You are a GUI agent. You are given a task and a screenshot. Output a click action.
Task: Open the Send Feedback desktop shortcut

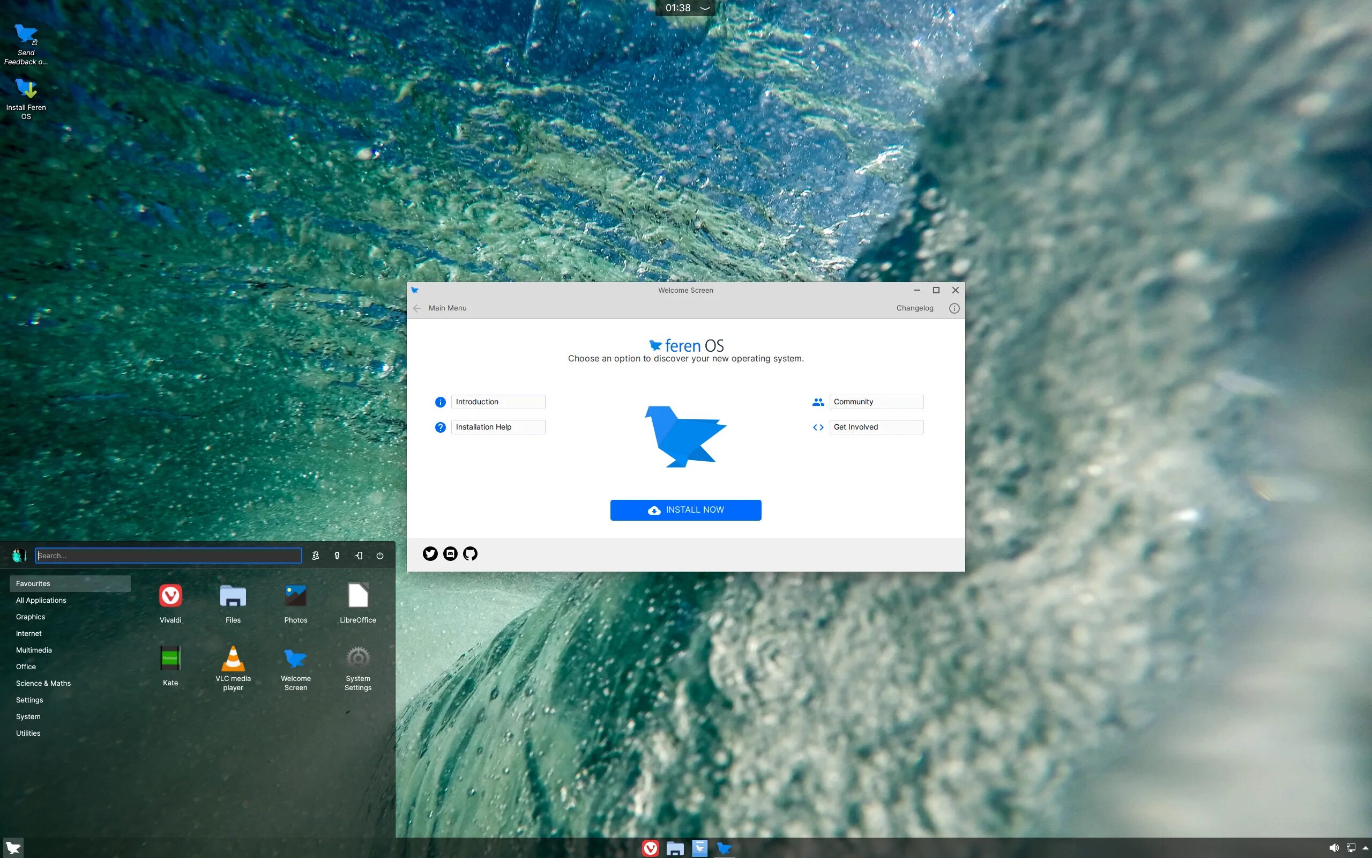coord(26,45)
